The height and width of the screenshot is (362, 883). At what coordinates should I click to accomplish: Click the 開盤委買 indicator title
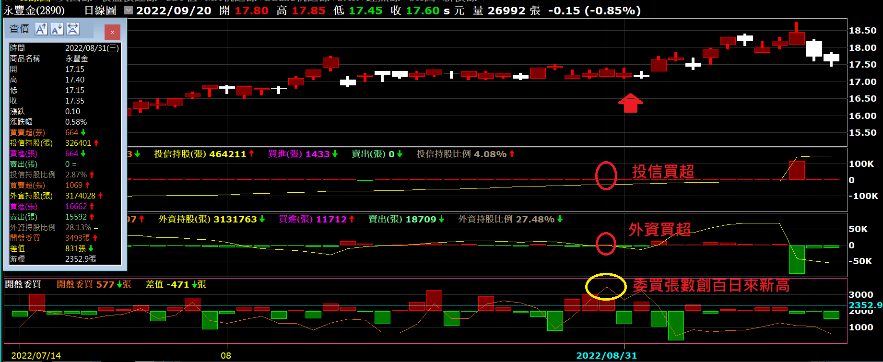[x=23, y=284]
